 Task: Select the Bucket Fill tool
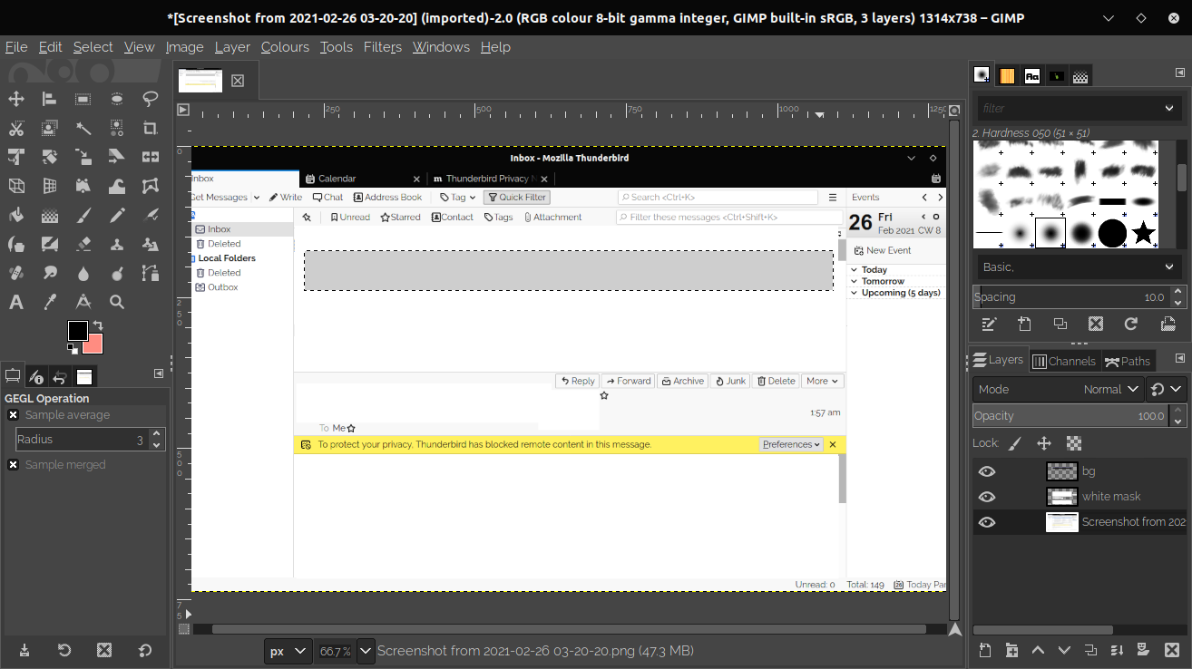[16, 215]
